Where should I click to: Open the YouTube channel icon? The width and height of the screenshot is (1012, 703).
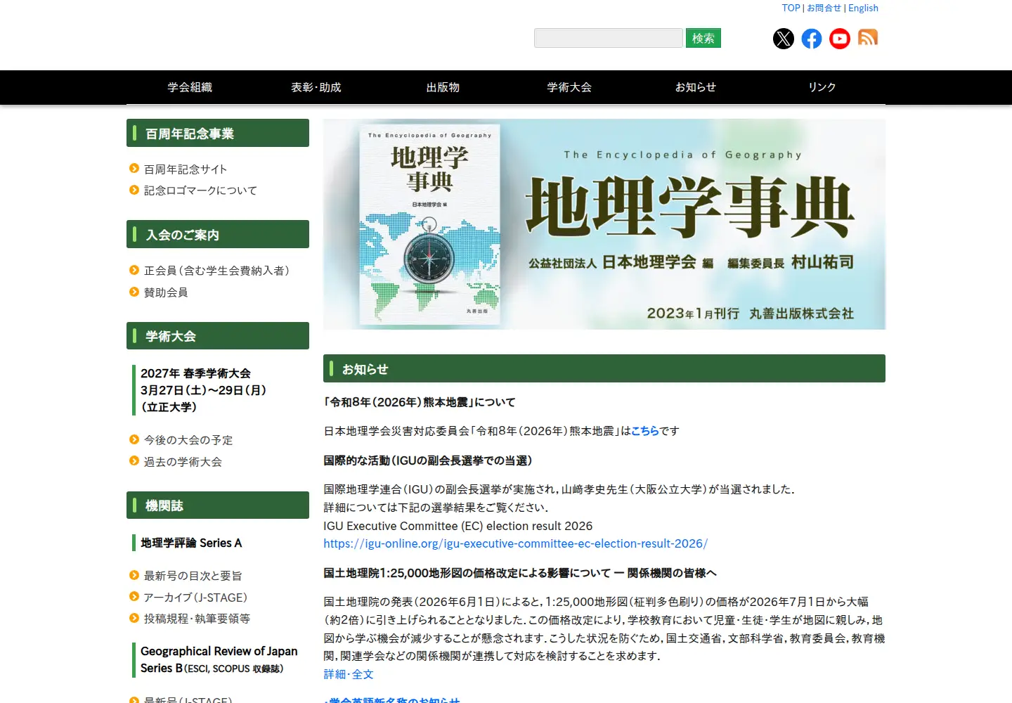pos(840,39)
